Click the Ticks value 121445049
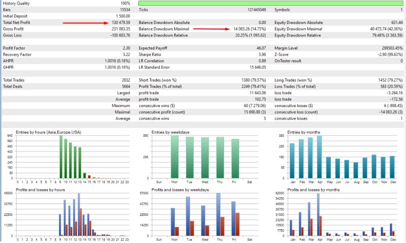The height and width of the screenshot is (243, 406). [x=257, y=10]
